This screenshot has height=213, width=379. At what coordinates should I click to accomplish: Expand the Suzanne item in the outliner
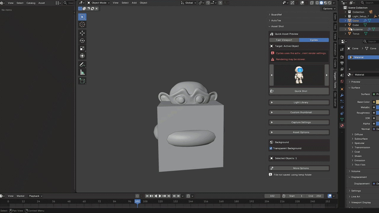click(x=345, y=29)
